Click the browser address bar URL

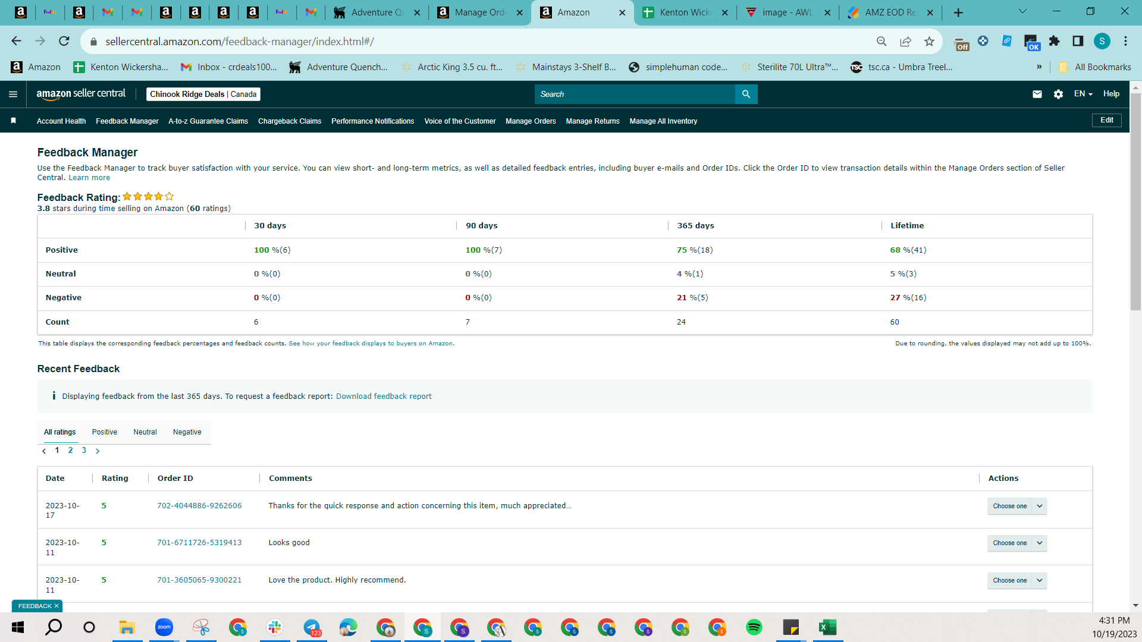[240, 42]
